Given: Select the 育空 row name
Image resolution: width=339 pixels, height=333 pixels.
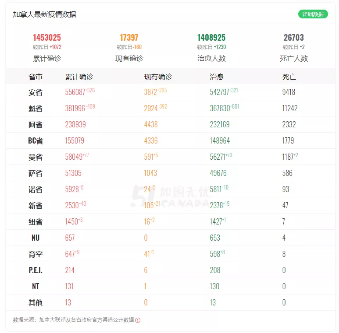Looking at the screenshot, I should pyautogui.click(x=36, y=254).
